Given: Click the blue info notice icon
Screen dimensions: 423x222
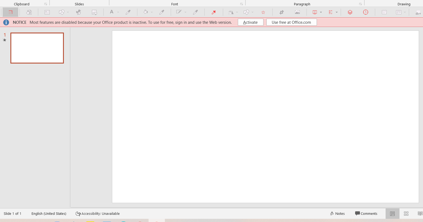Looking at the screenshot, I should tap(6, 22).
